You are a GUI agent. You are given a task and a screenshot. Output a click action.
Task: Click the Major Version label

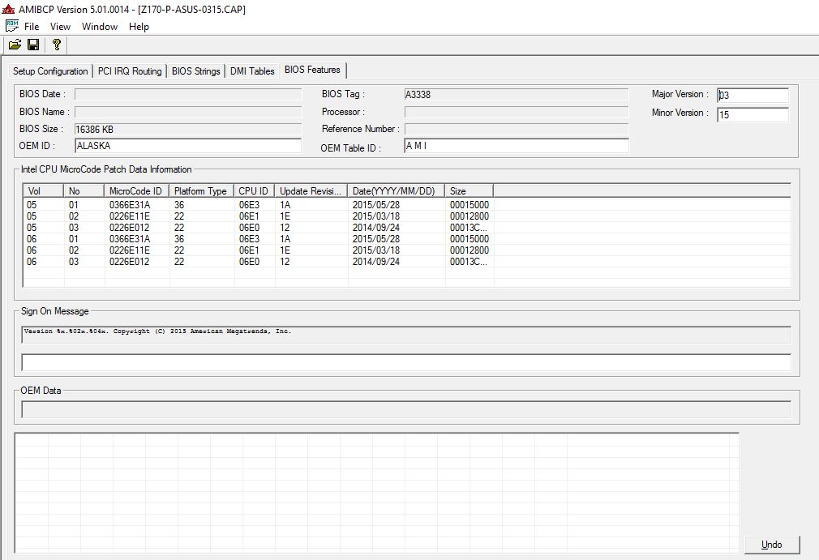coord(680,94)
